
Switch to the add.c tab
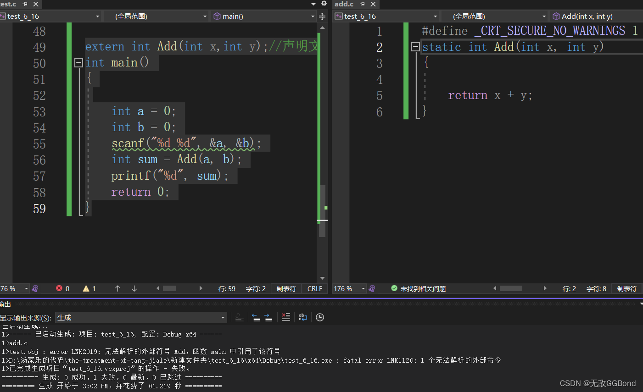pyautogui.click(x=344, y=4)
